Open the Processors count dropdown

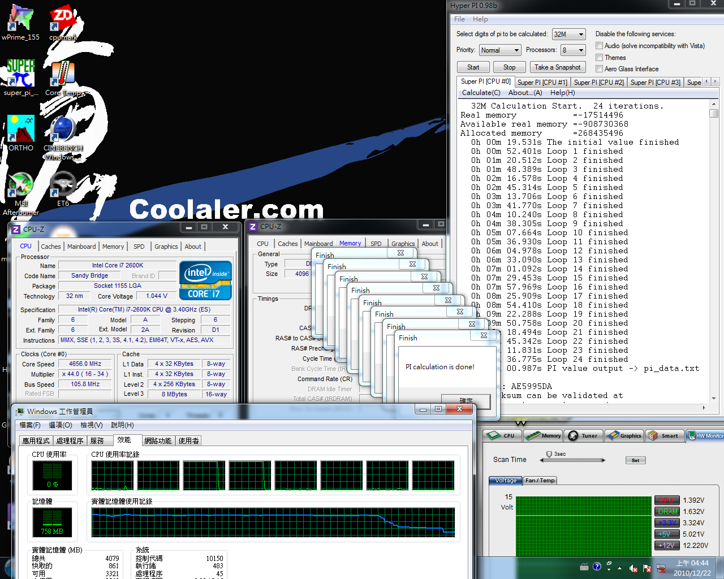point(573,50)
